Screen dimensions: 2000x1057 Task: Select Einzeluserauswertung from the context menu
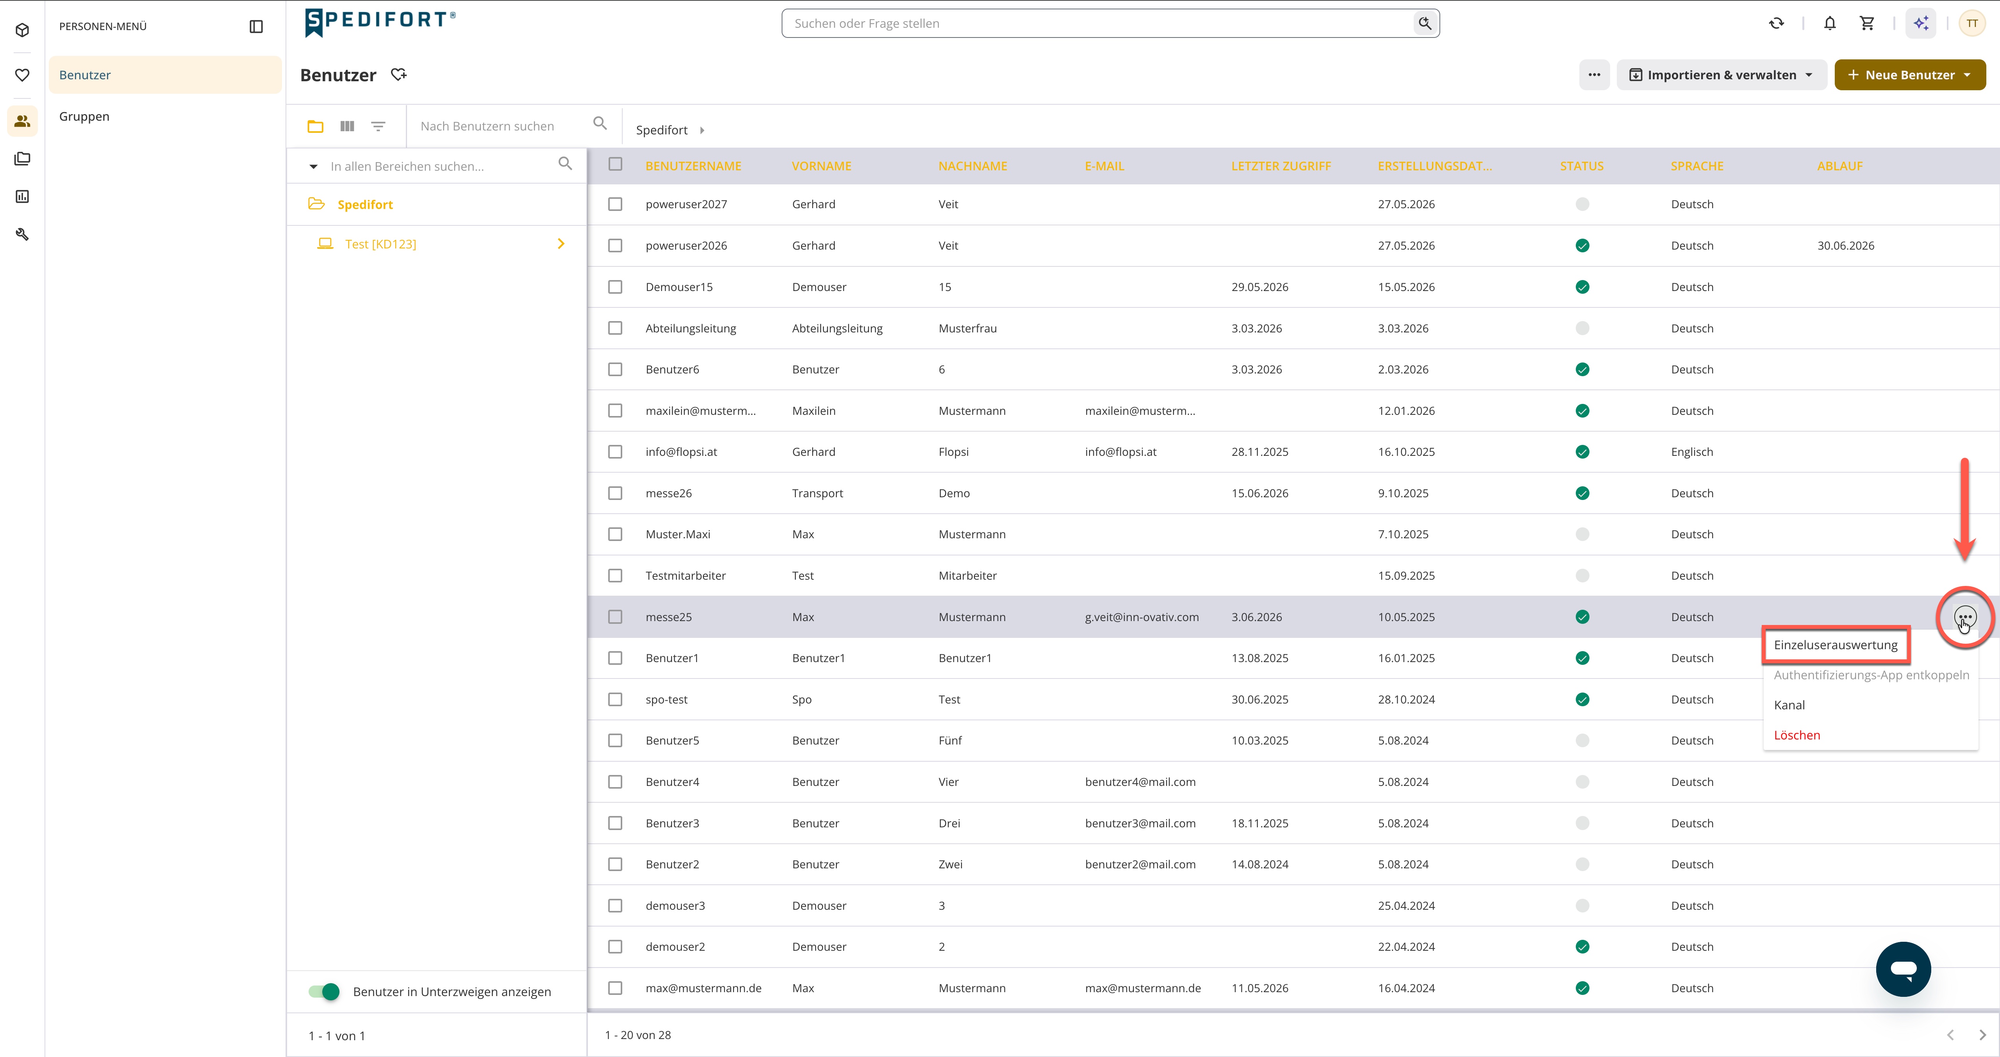pos(1836,645)
